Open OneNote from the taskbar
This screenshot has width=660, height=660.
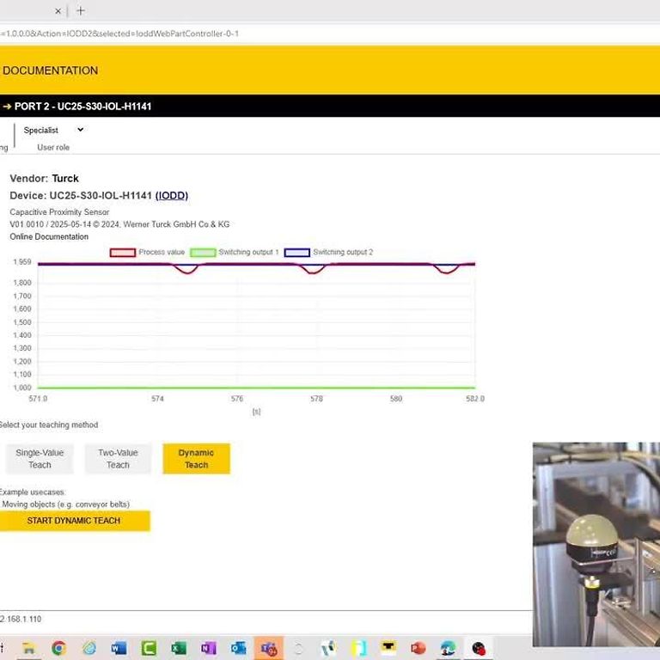tap(208, 648)
